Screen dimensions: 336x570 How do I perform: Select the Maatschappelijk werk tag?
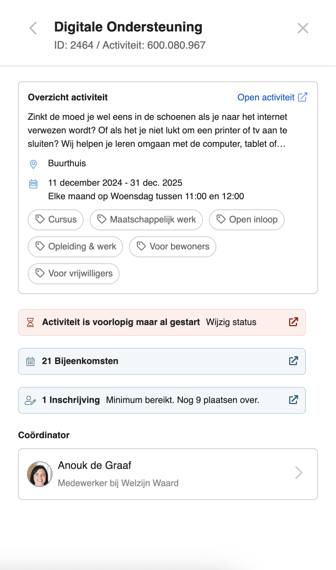click(146, 219)
